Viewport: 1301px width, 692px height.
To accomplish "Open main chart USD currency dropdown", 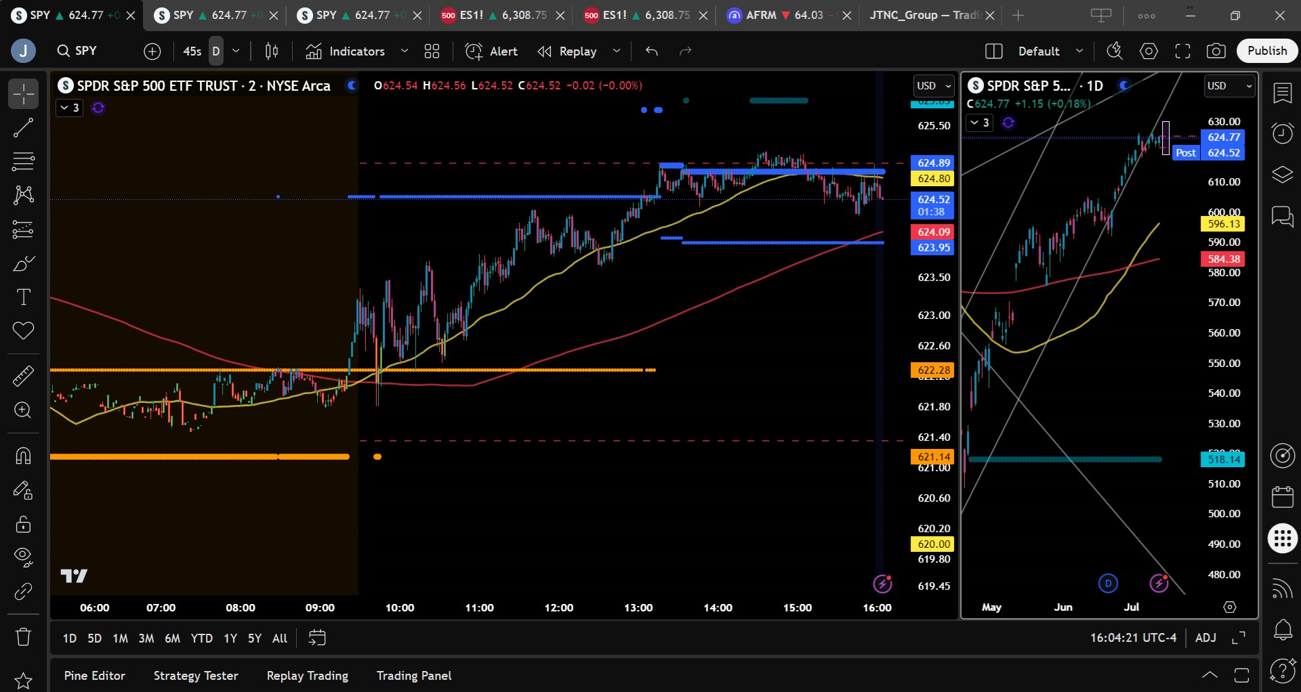I will pos(934,86).
